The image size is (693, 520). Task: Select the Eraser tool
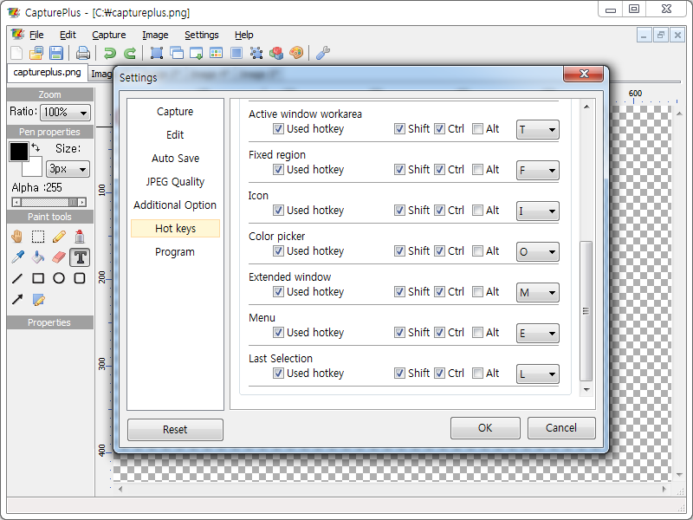(x=59, y=257)
